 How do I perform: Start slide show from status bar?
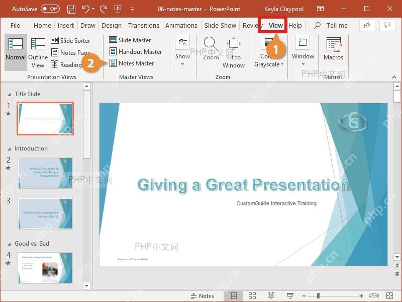pyautogui.click(x=290, y=296)
